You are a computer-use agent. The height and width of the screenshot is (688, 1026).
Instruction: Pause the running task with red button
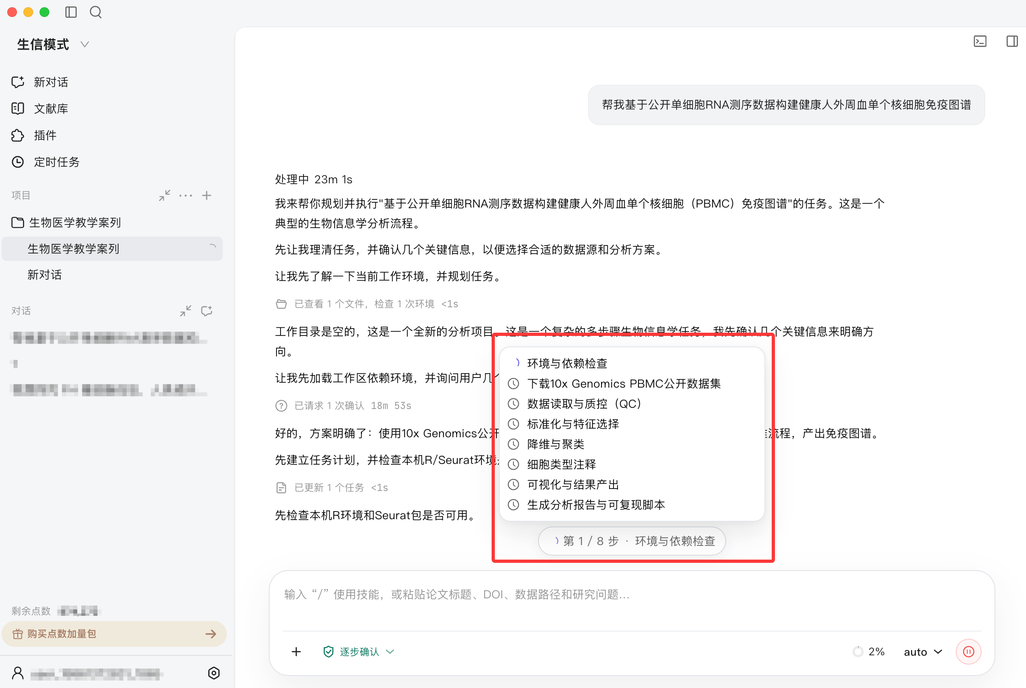pyautogui.click(x=968, y=652)
